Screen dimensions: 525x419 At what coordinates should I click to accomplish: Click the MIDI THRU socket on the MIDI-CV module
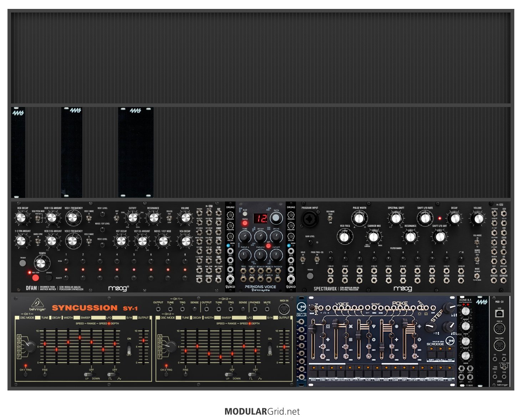(499, 346)
